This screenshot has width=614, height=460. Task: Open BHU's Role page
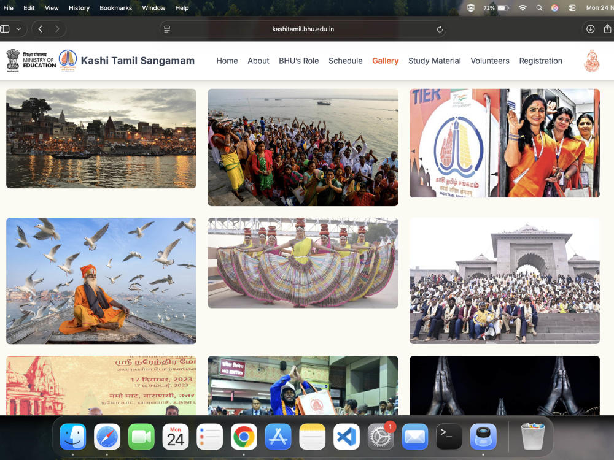click(299, 61)
